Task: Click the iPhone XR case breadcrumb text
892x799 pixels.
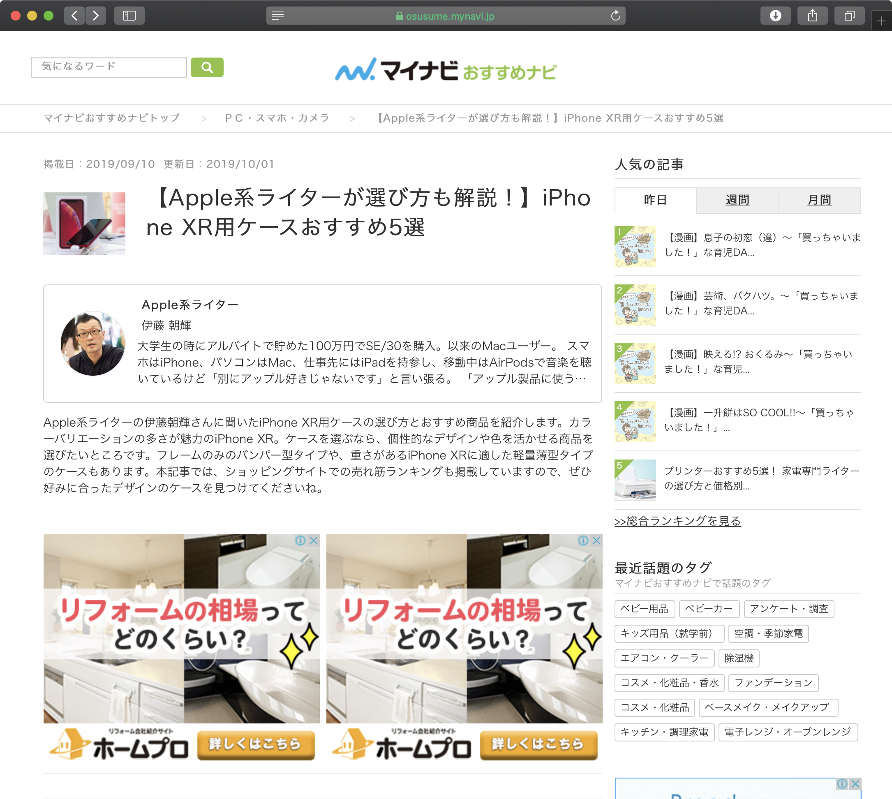Action: point(550,118)
